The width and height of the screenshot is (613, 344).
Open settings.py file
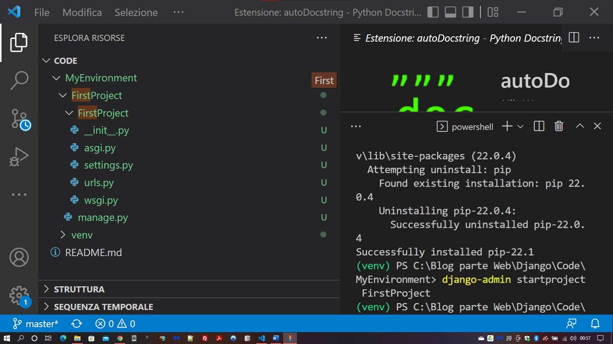tap(108, 165)
